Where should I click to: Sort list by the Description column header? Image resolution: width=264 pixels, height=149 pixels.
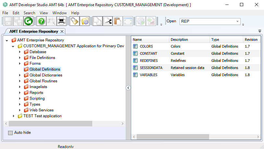(189, 40)
